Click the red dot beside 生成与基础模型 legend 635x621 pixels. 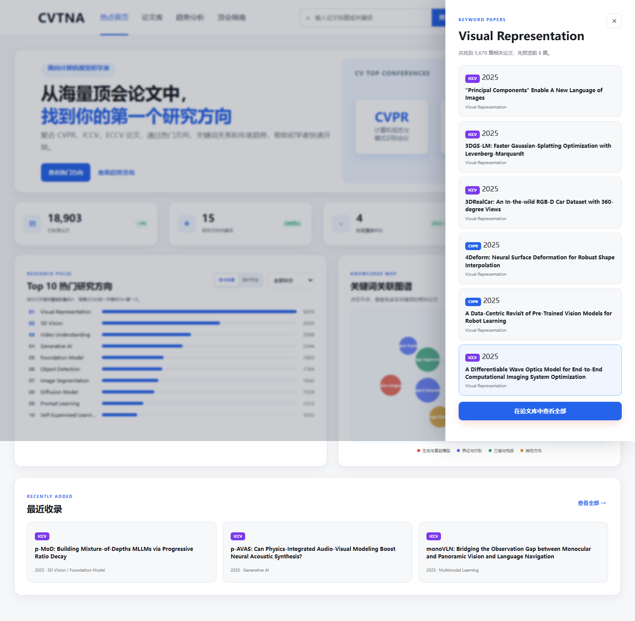418,451
